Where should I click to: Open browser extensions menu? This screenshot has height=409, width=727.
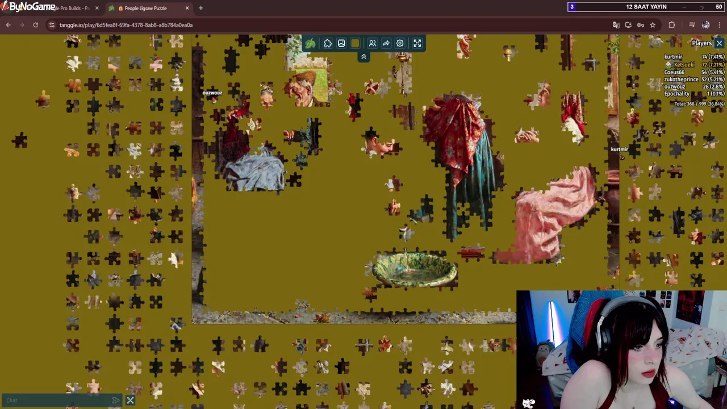coord(672,25)
